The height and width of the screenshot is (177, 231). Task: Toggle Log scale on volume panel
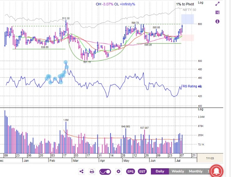click(x=201, y=109)
